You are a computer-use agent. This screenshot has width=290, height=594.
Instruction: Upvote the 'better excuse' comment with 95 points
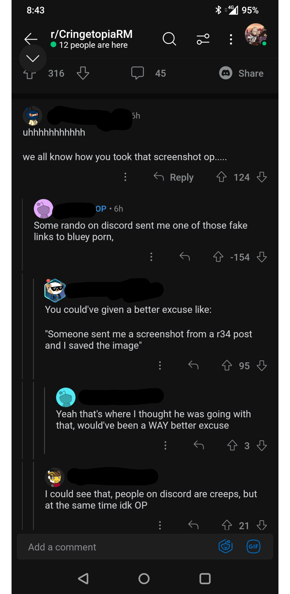[x=227, y=365]
